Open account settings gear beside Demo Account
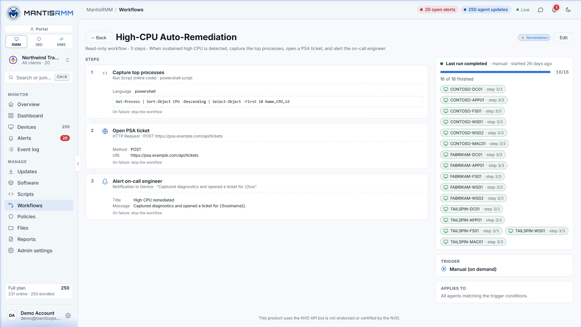Viewport: 581px width, 327px height. coord(68,315)
